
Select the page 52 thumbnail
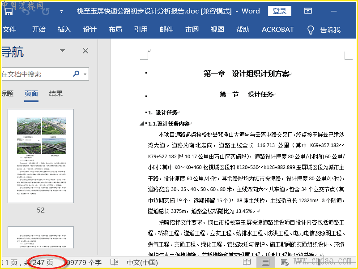[41, 156]
